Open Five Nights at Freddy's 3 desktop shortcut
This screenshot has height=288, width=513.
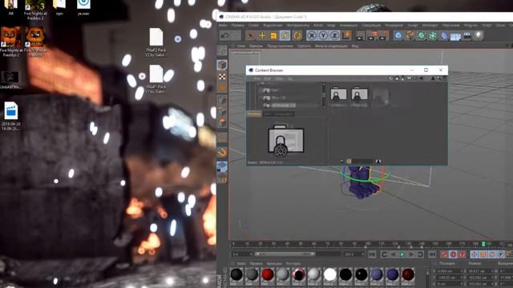pyautogui.click(x=35, y=10)
